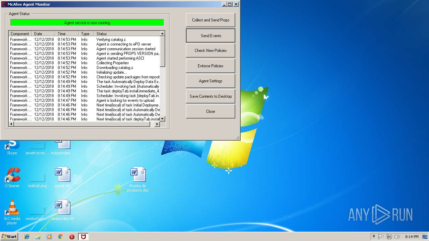Click the horizontal scroll left arrow of log
Image resolution: width=429 pixels, height=241 pixels.
[x=11, y=124]
